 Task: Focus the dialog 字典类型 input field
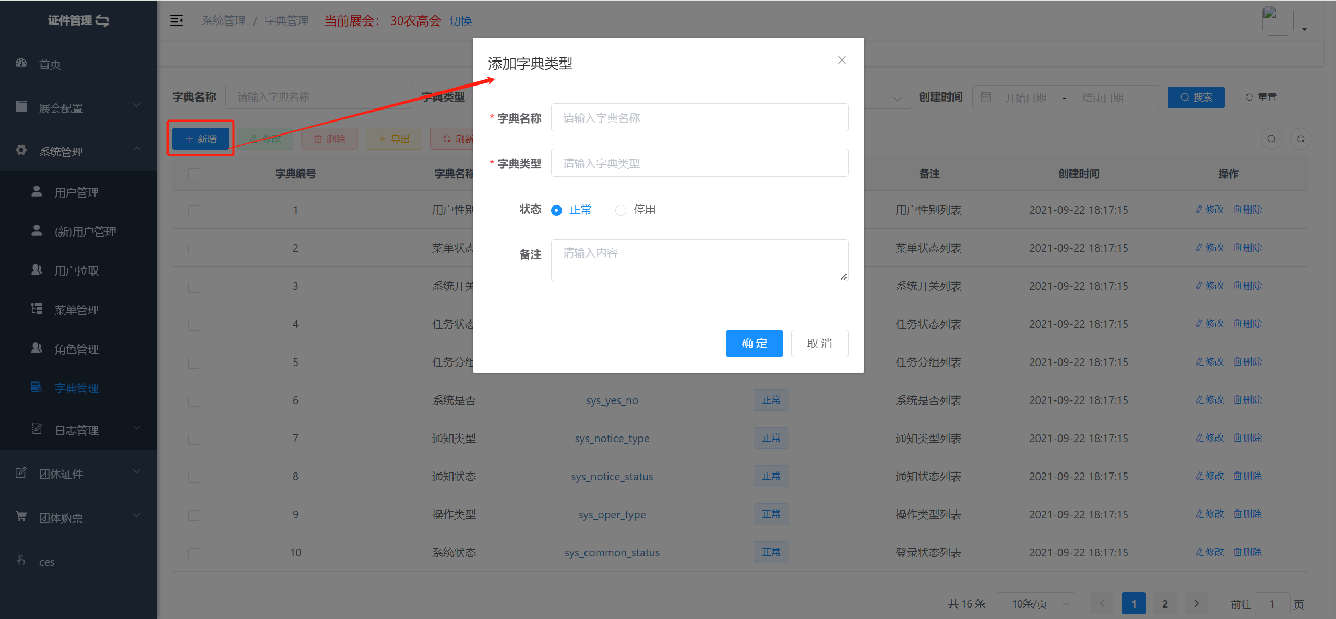(699, 163)
